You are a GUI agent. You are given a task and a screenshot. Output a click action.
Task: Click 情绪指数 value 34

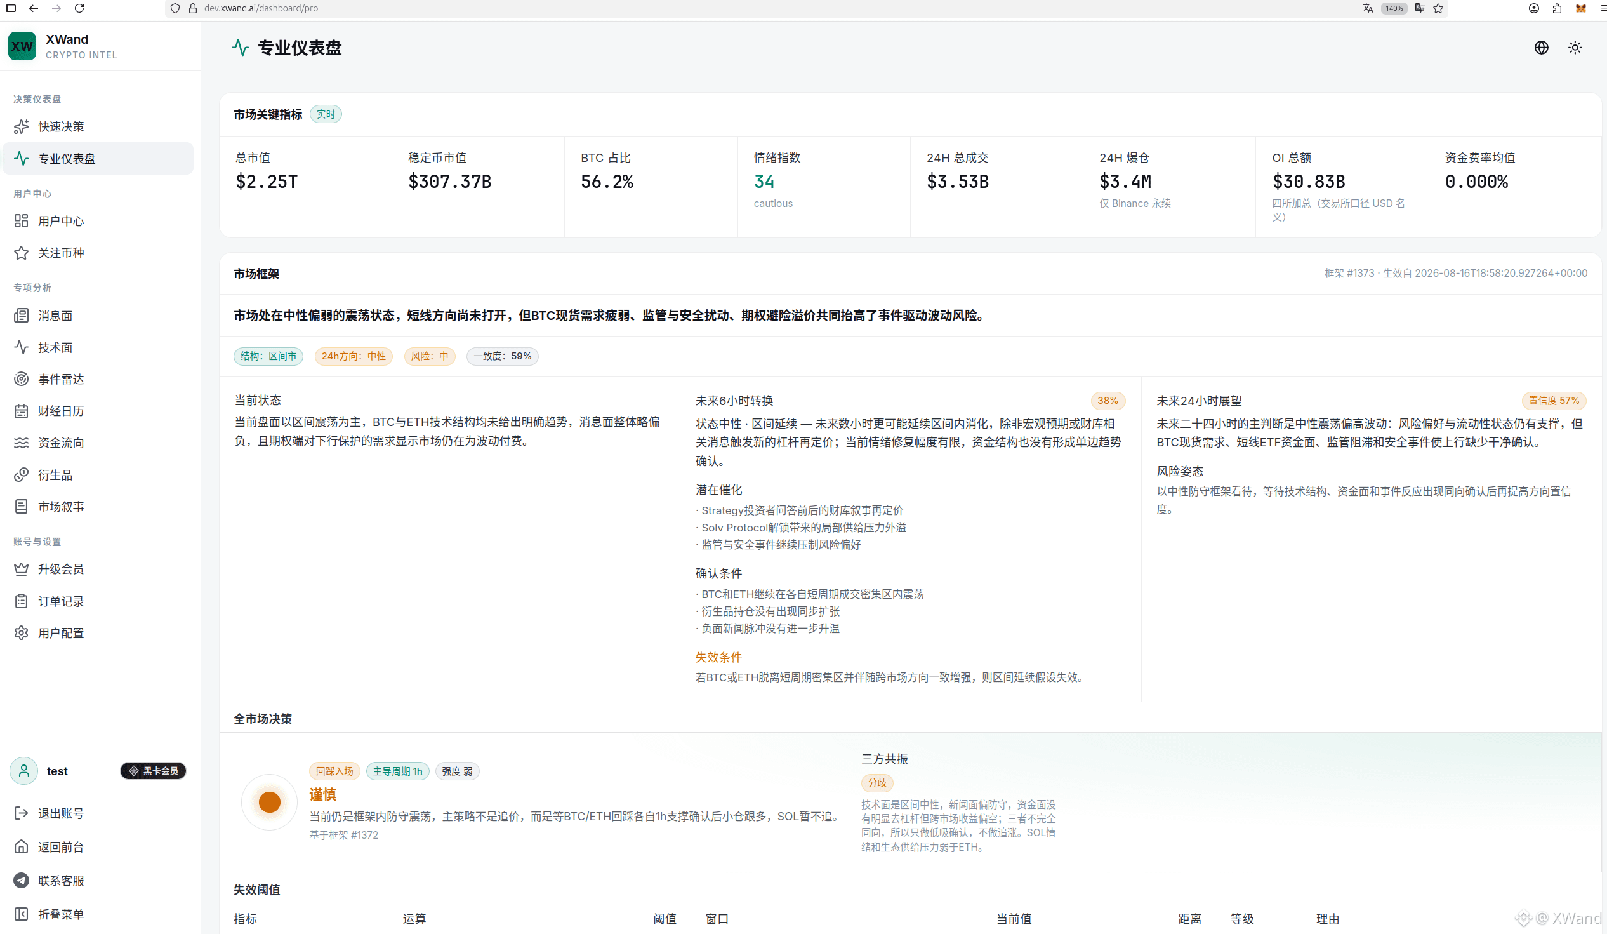coord(764,182)
